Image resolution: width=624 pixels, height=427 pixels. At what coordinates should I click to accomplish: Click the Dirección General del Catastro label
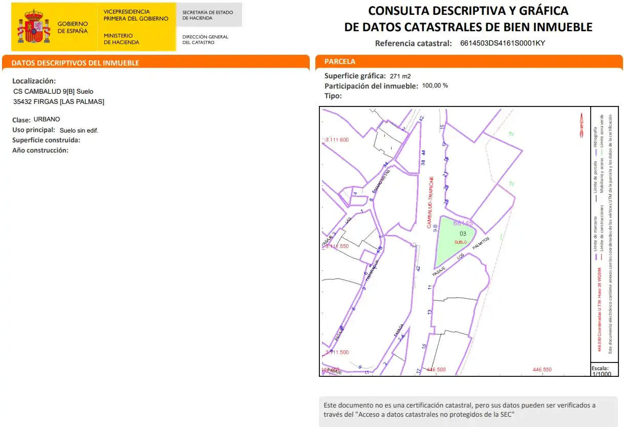[205, 39]
